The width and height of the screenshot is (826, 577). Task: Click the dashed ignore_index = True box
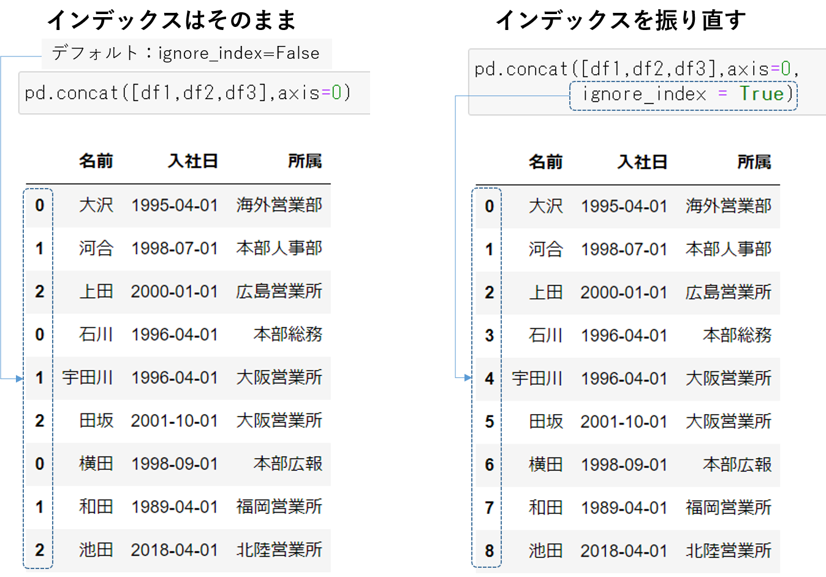pos(683,95)
